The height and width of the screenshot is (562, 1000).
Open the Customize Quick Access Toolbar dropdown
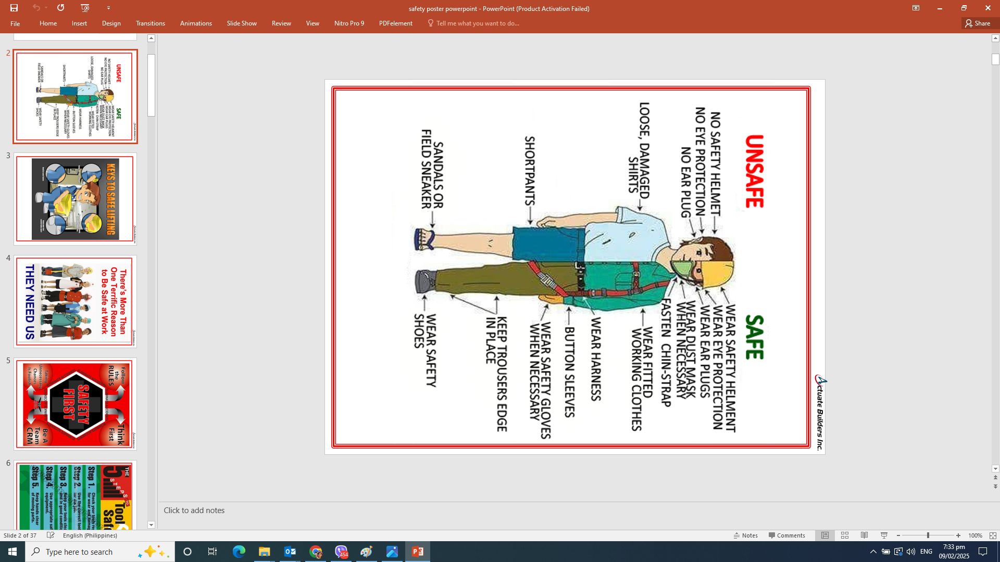tap(108, 8)
